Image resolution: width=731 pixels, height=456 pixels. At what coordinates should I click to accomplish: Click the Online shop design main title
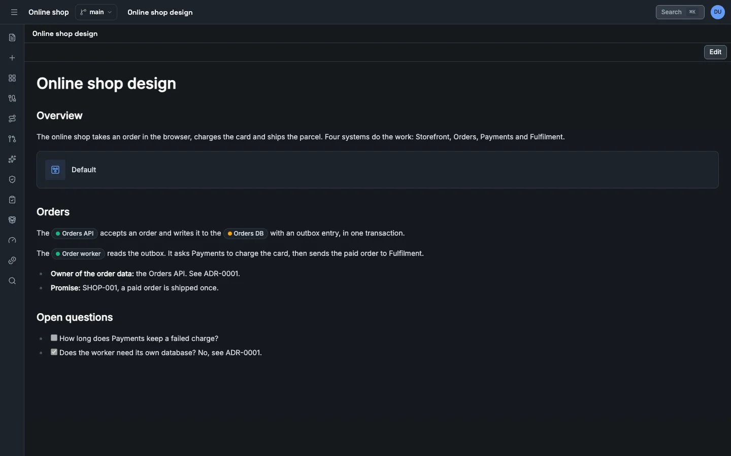coord(107,84)
